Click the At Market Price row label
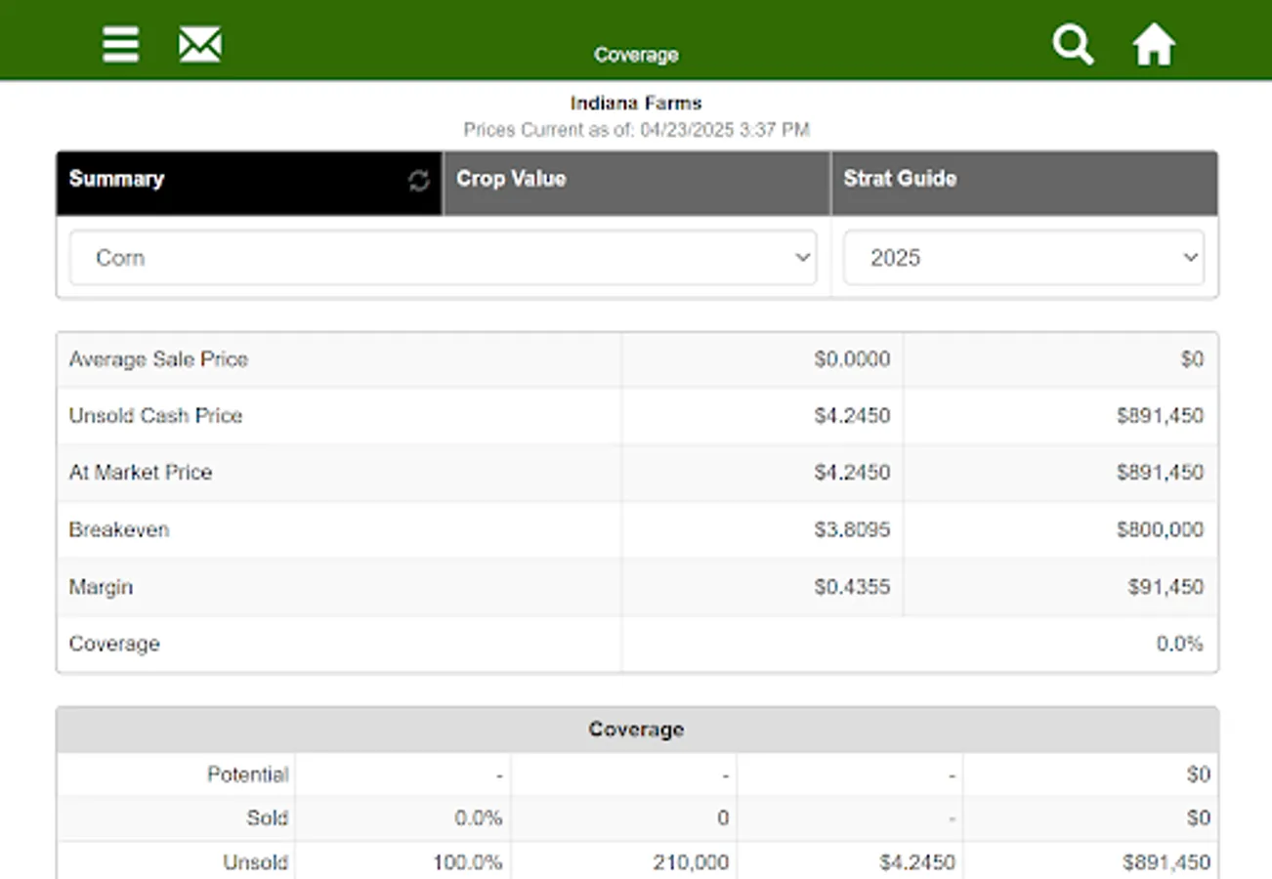Screen dimensions: 1272x879 point(141,473)
